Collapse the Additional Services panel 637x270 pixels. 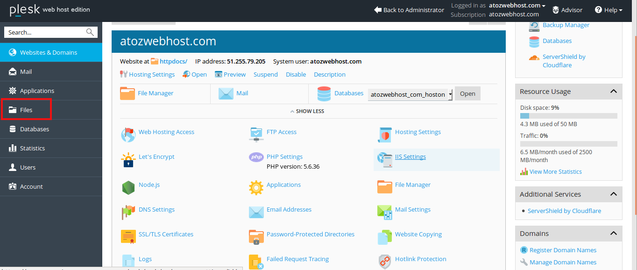coord(614,194)
